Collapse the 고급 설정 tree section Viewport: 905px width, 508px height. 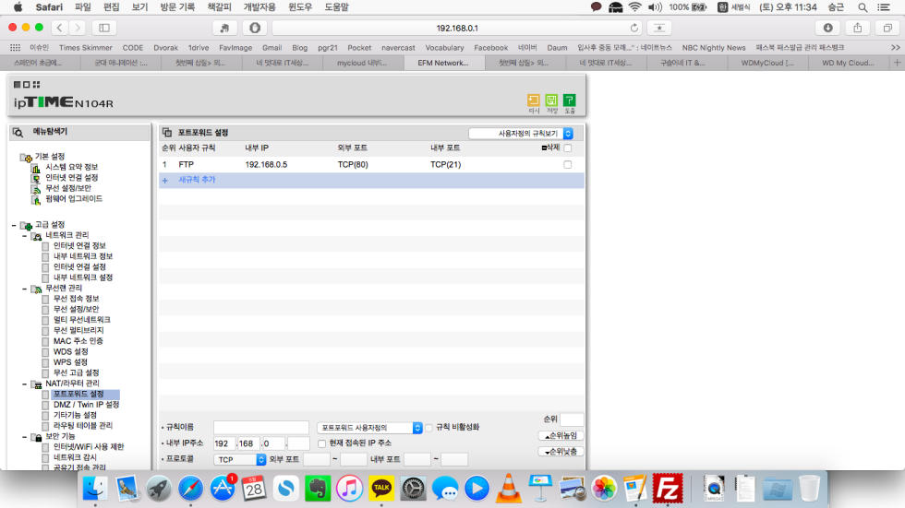click(14, 225)
